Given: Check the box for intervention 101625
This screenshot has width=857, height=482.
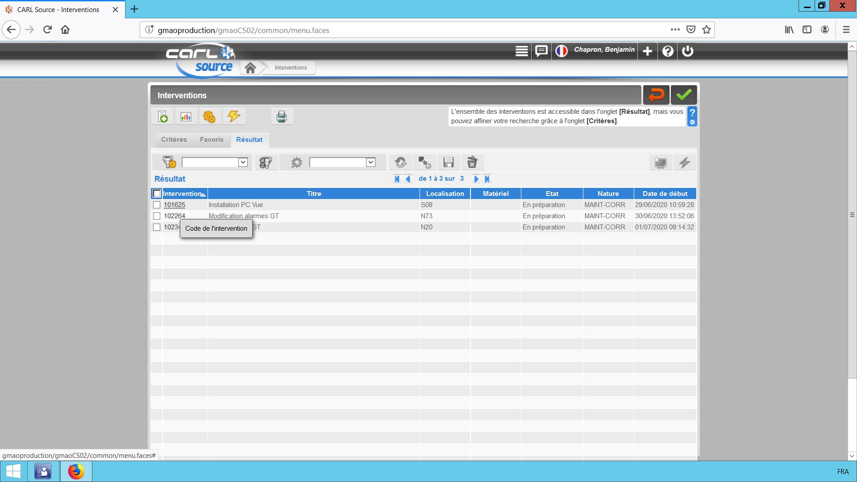Looking at the screenshot, I should (157, 205).
